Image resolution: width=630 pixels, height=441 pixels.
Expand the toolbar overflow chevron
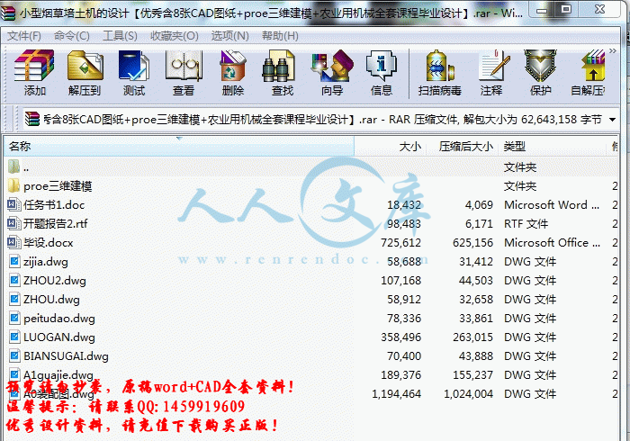point(612,50)
